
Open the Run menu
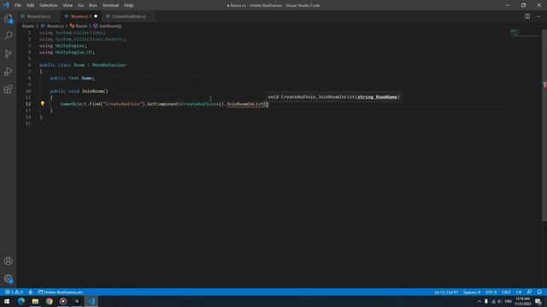(x=93, y=5)
